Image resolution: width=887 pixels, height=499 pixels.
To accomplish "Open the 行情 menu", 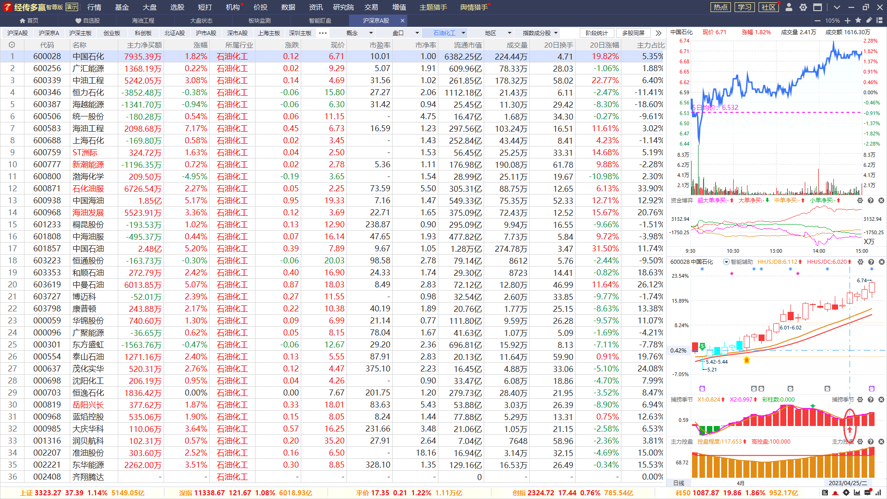I will 94,7.
